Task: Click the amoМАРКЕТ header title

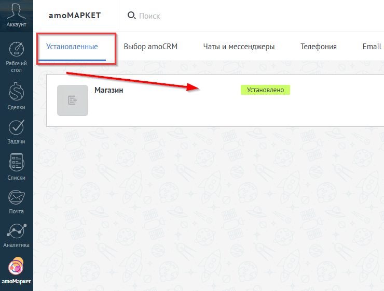Action: coord(75,16)
